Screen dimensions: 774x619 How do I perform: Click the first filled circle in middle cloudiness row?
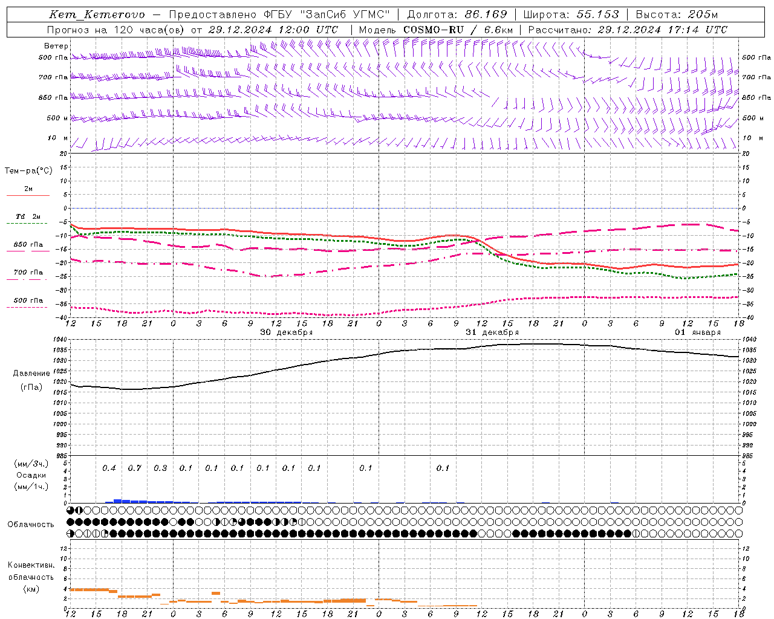pos(71,522)
